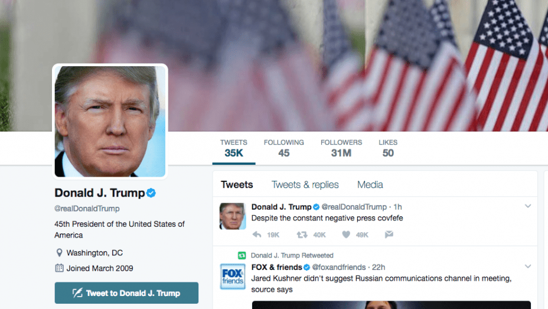Viewport: 548px width, 309px height.
Task: Like the covfefe tweet with heart icon
Action: pos(346,235)
